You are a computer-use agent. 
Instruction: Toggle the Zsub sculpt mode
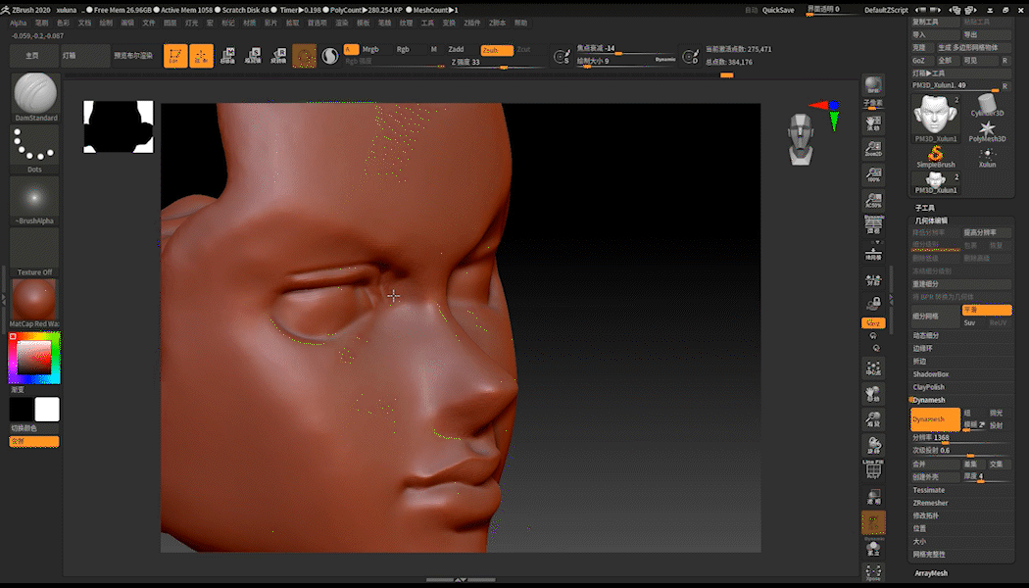pos(496,49)
